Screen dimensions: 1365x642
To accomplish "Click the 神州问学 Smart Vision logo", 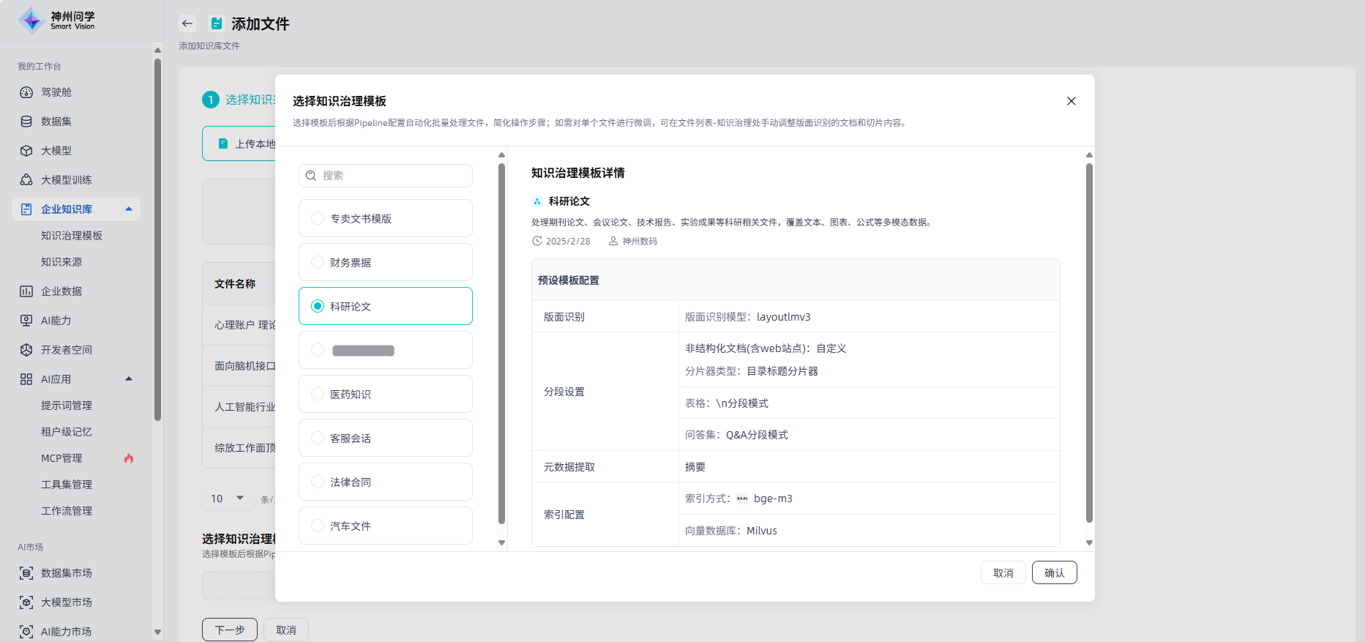I will coord(57,20).
